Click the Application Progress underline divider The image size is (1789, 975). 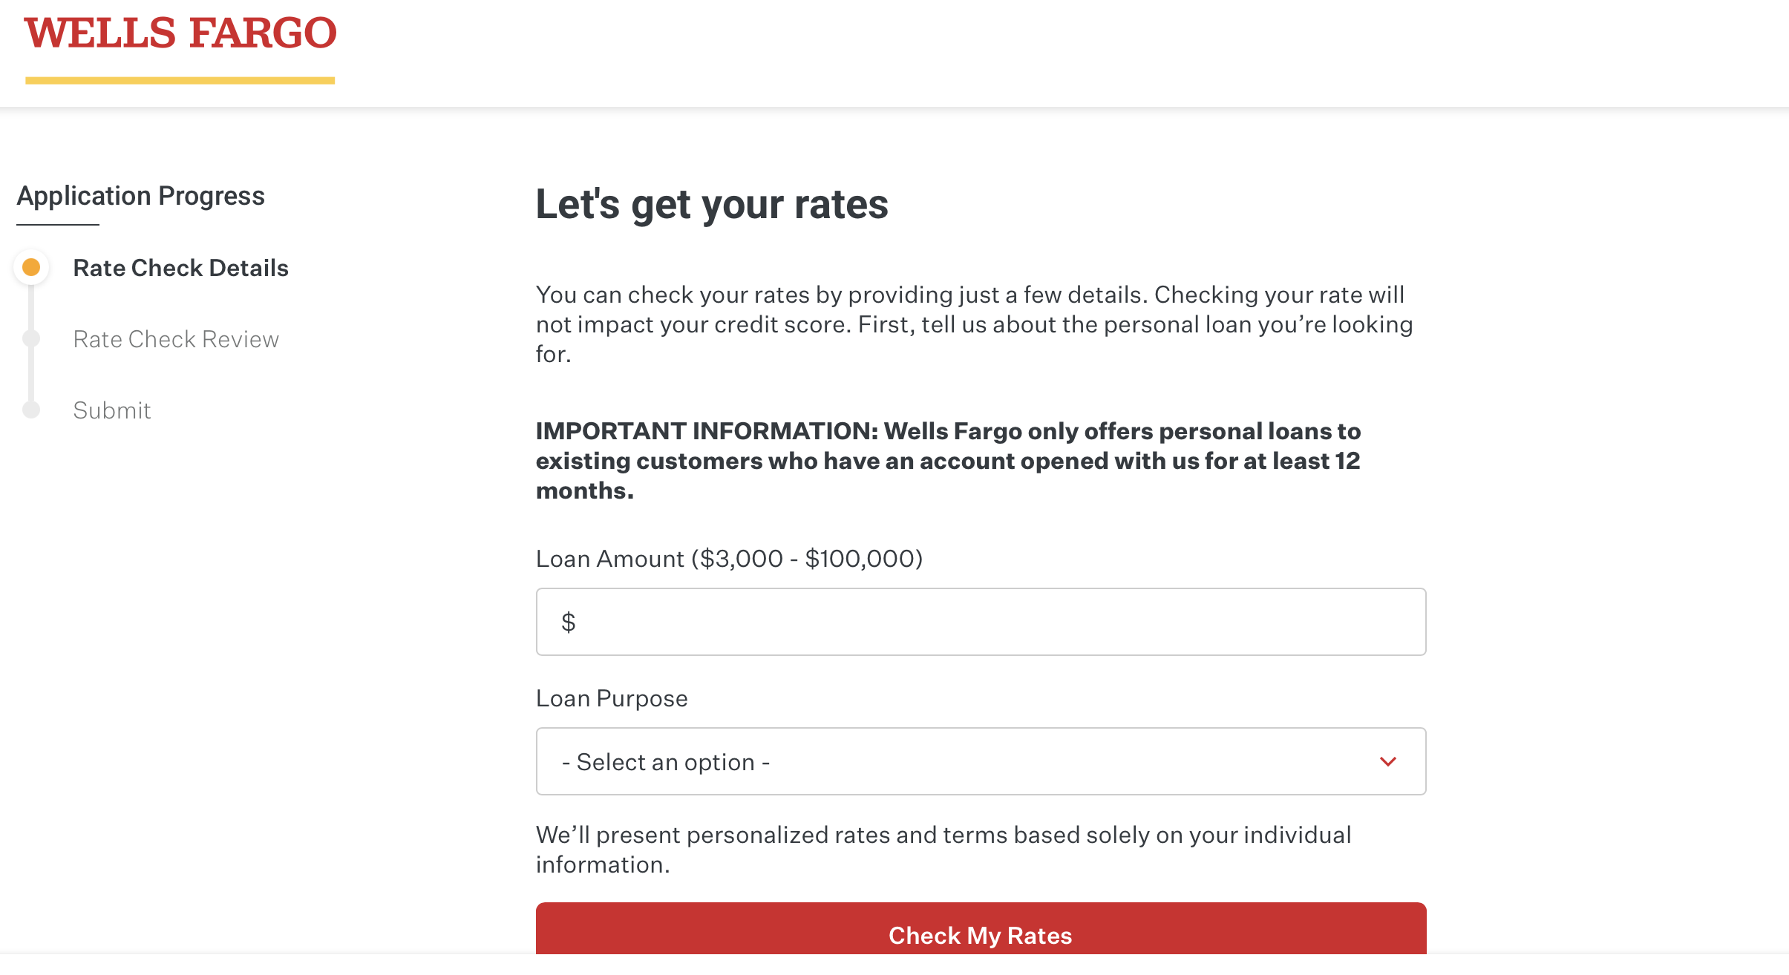pyautogui.click(x=59, y=223)
